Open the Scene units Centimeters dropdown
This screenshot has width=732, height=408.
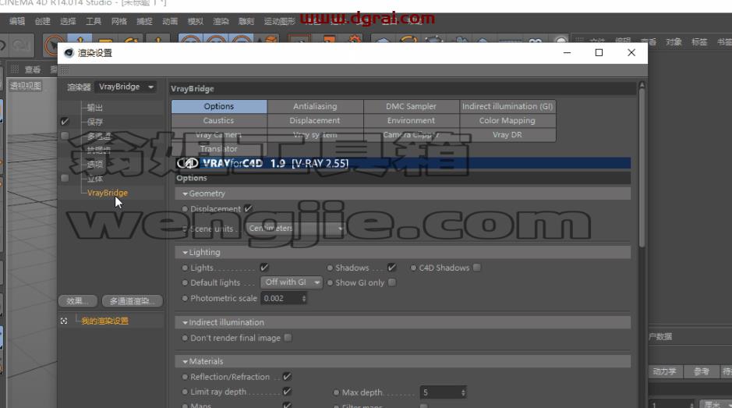(295, 228)
